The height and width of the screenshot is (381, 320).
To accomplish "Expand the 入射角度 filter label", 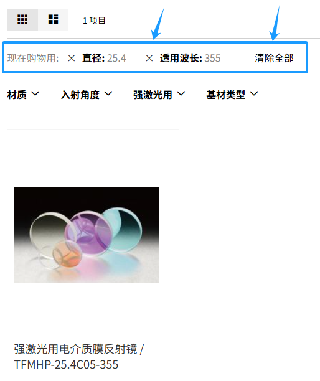I will [80, 95].
